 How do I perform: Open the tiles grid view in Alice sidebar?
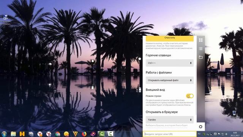(201, 40)
